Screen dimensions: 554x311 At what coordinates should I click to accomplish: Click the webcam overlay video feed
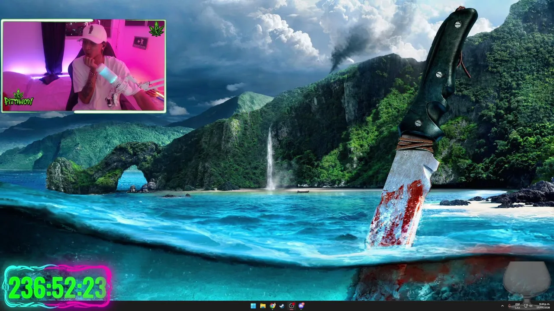84,66
